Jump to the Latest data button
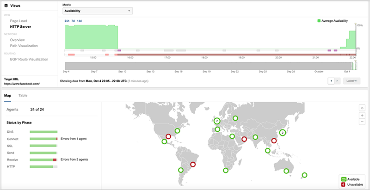Image resolution: width=370 pixels, height=190 pixels. tap(351, 81)
